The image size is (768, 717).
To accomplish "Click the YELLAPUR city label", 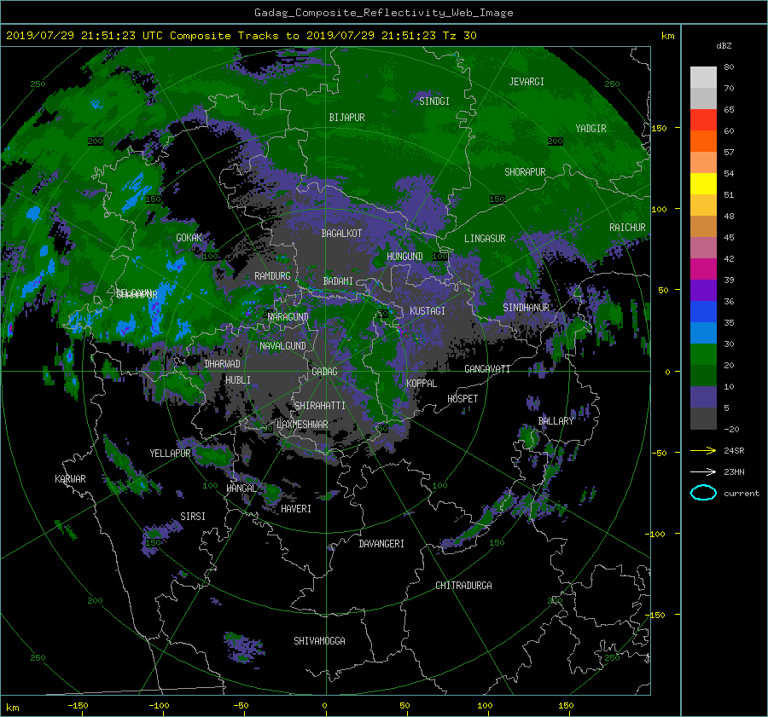I will 170,454.
